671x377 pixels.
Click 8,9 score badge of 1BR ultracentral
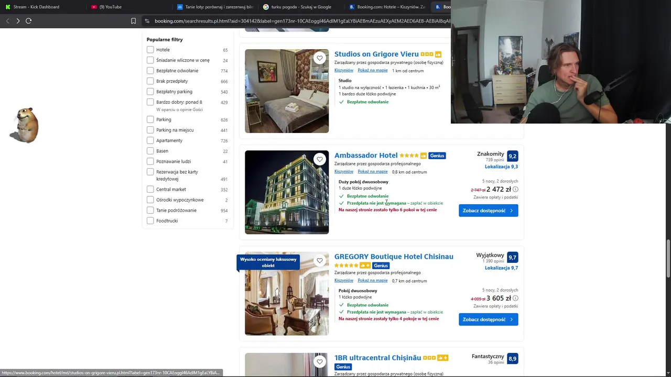pos(513,359)
